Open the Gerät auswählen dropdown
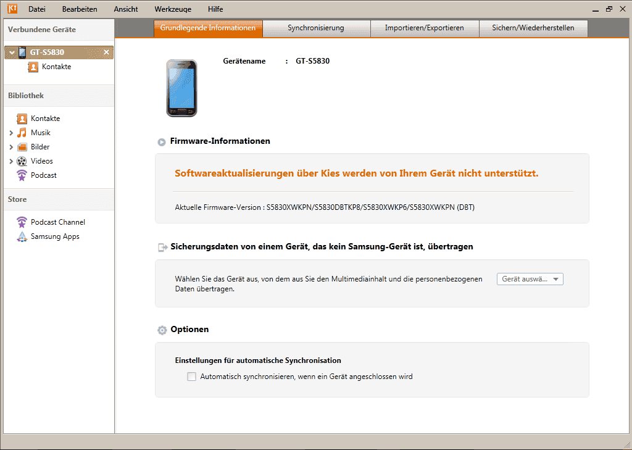632x450 pixels. coord(530,279)
